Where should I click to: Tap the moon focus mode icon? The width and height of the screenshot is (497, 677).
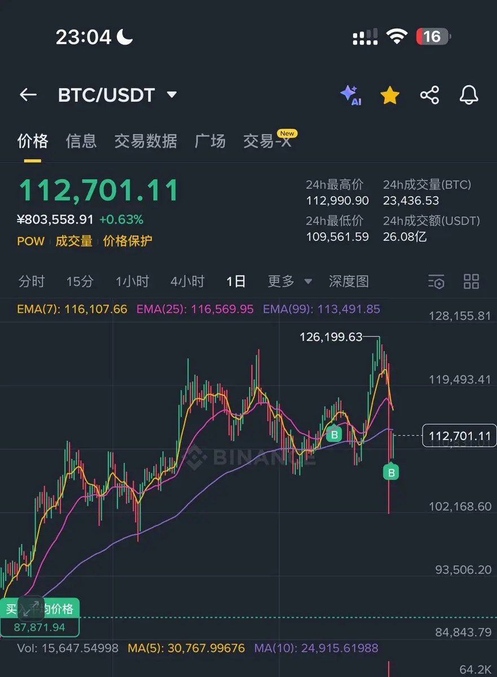pyautogui.click(x=125, y=37)
